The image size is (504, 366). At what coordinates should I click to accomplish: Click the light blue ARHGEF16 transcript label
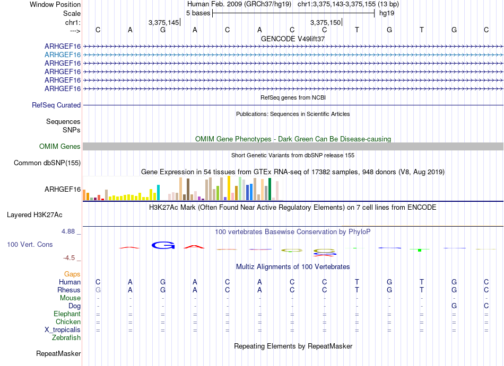click(63, 55)
